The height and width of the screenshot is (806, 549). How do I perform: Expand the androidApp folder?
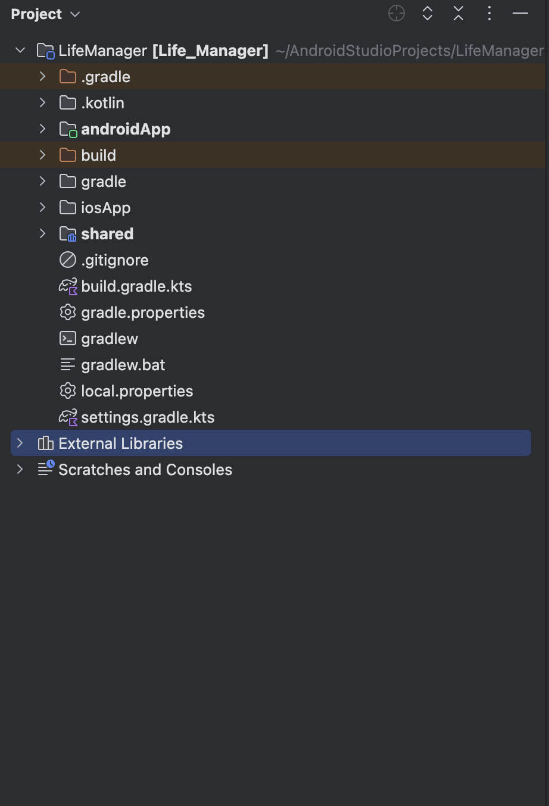tap(42, 129)
